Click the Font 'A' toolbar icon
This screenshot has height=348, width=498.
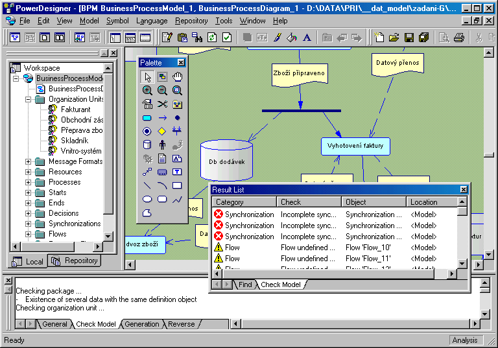pos(307,38)
